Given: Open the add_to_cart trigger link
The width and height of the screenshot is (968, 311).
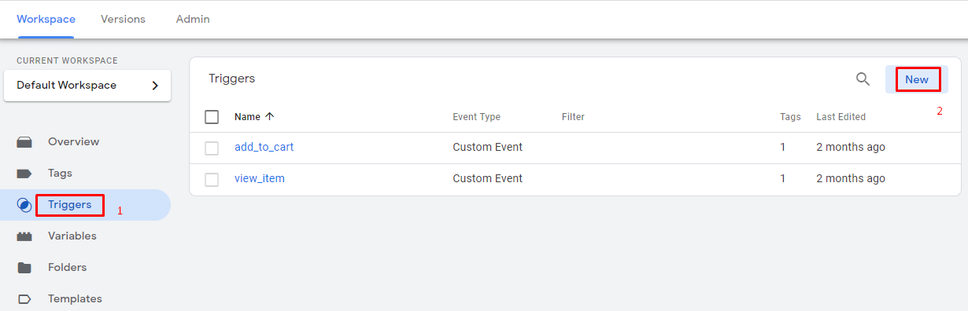Looking at the screenshot, I should [264, 148].
